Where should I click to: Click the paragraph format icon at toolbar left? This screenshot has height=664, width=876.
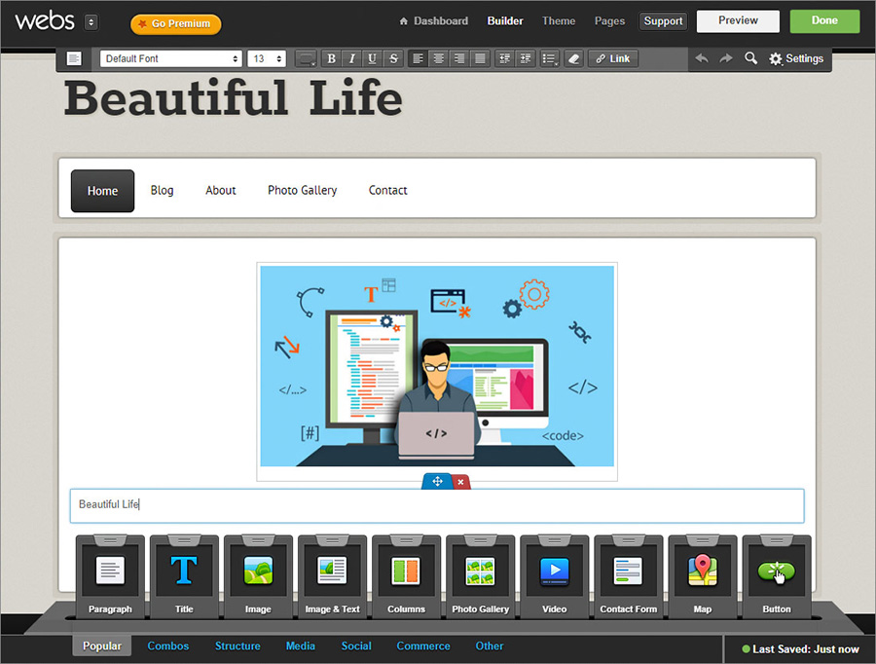74,58
